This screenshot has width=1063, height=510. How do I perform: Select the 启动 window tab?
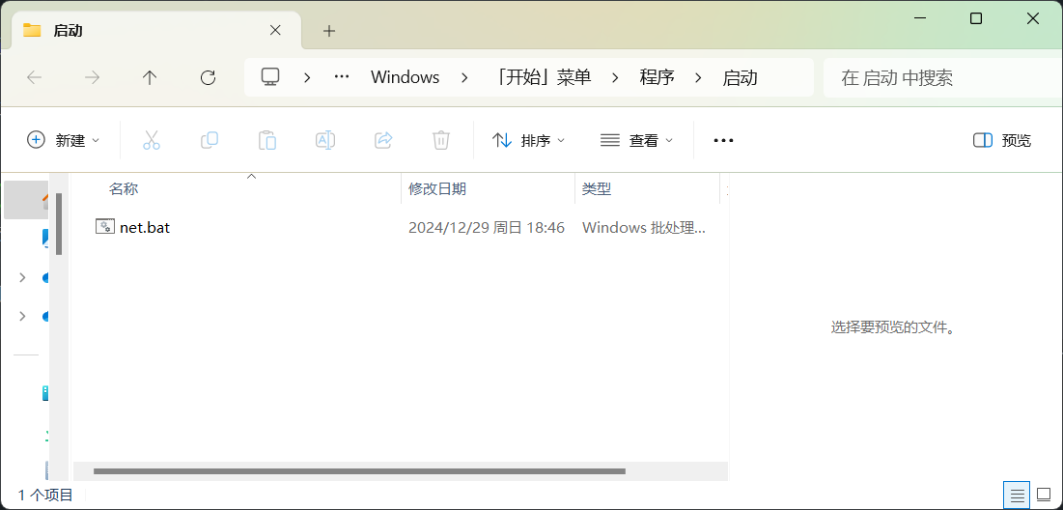155,31
